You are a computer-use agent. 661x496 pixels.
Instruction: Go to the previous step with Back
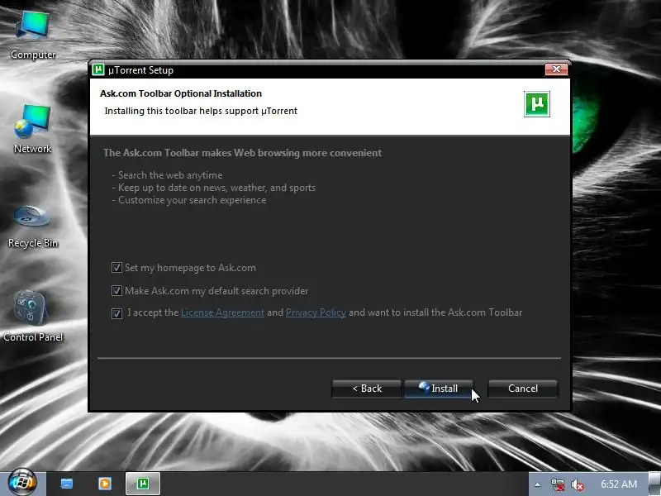[x=367, y=389]
